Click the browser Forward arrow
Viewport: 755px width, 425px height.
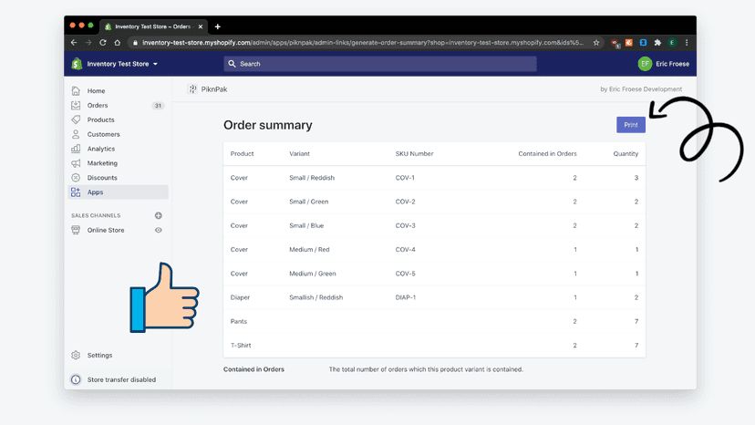click(x=88, y=42)
